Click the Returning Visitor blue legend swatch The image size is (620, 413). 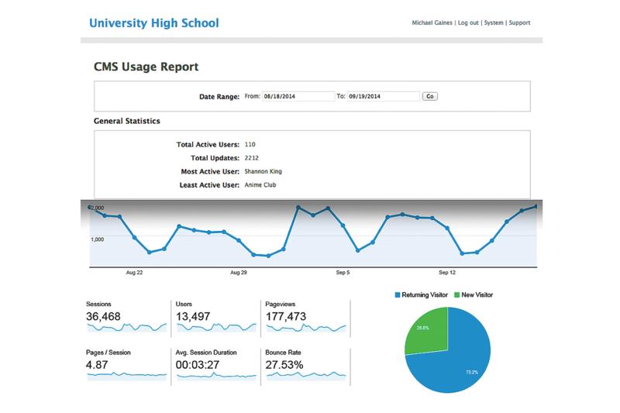[398, 295]
